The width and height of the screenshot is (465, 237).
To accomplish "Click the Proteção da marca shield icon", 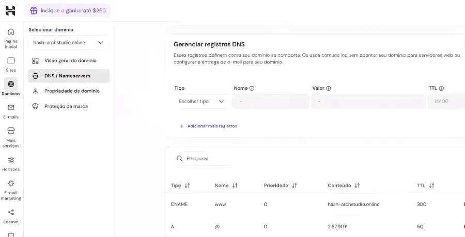I will coord(35,106).
